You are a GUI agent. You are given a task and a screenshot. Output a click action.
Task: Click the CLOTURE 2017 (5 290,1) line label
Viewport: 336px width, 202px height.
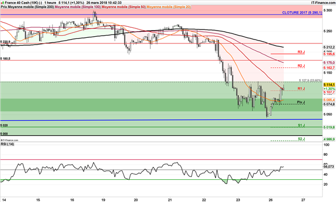302,13
